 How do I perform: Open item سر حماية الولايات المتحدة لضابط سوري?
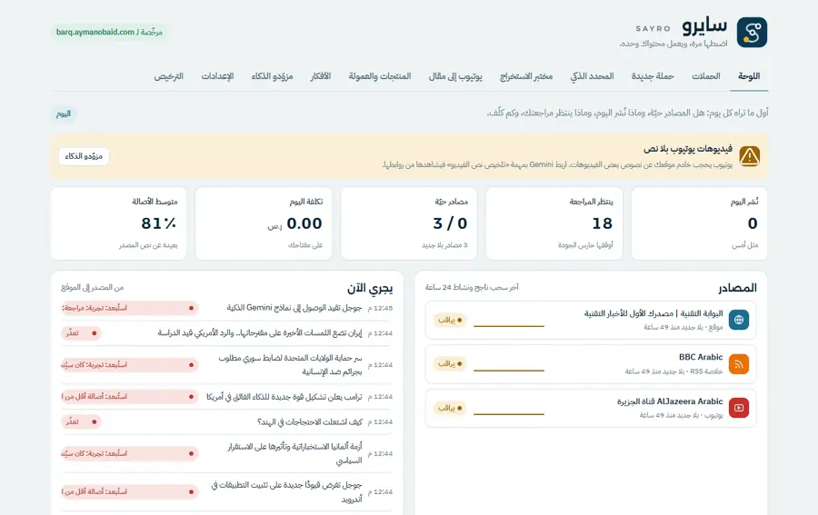click(290, 364)
